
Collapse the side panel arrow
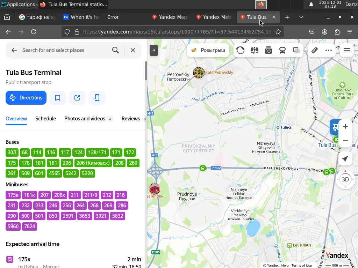pyautogui.click(x=154, y=50)
